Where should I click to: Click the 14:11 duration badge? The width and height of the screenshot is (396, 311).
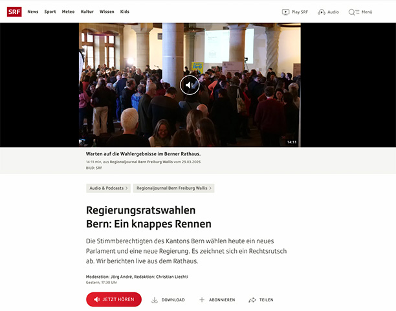[292, 142]
